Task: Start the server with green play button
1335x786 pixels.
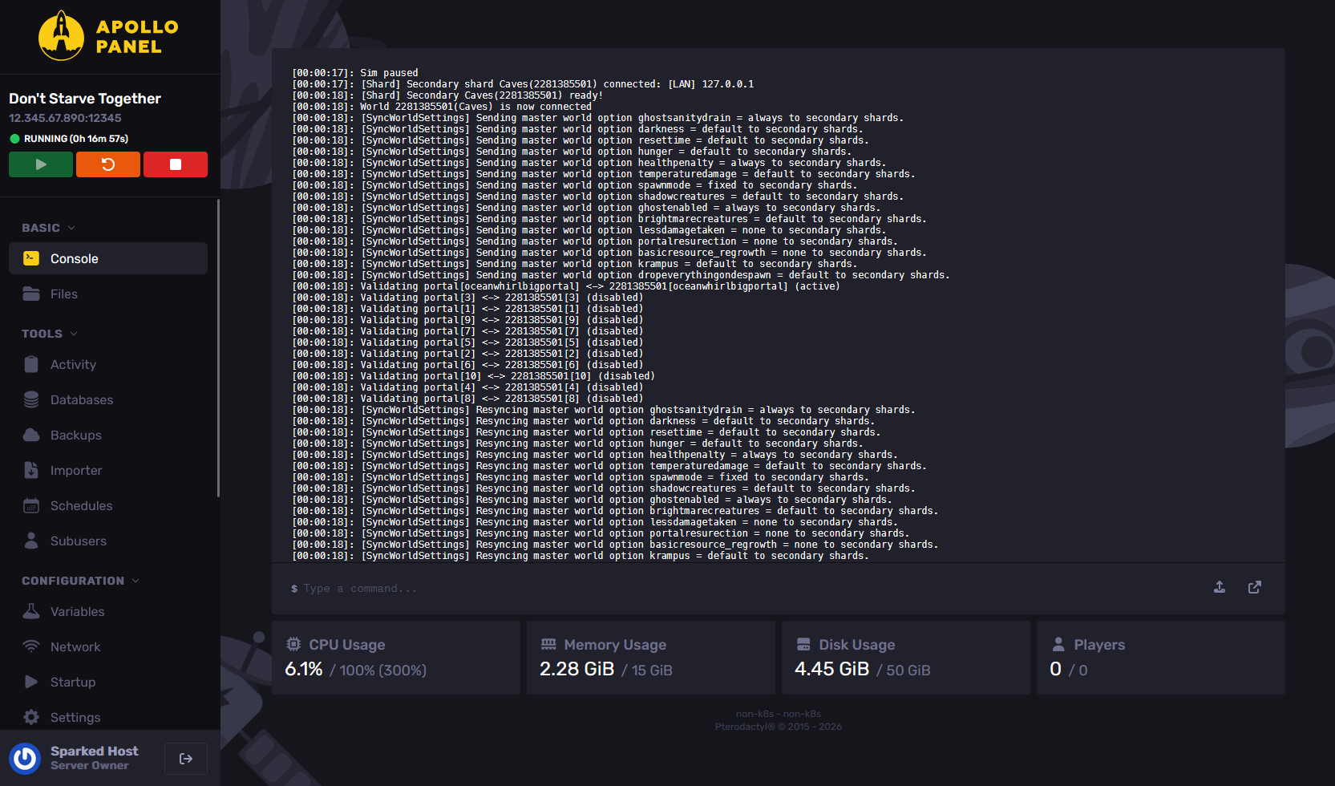Action: (x=41, y=164)
